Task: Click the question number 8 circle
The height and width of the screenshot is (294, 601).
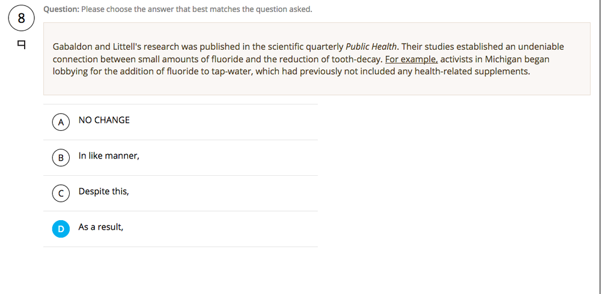Action: pos(21,18)
